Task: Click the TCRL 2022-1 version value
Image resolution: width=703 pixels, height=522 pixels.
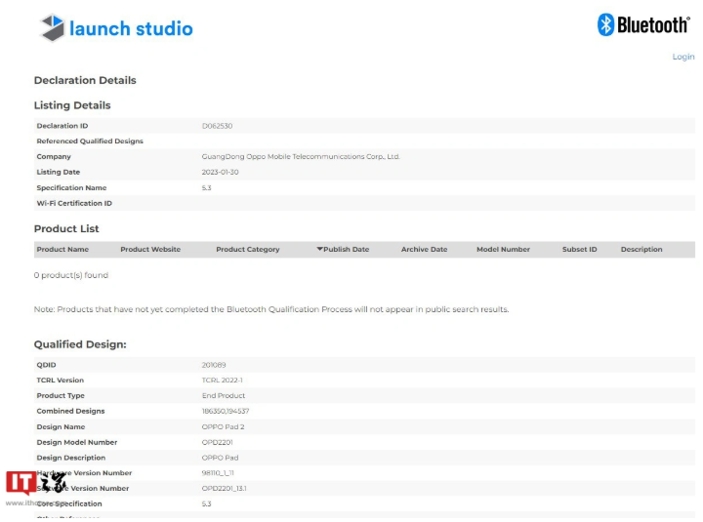Action: tap(222, 381)
